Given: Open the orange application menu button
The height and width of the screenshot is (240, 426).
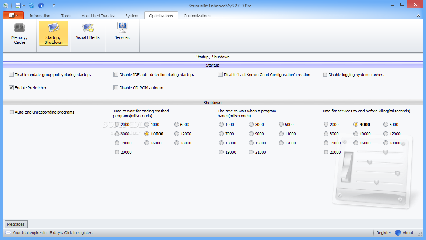Looking at the screenshot, I should click(x=13, y=15).
